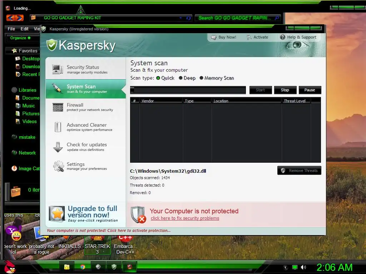Sort by the Threat Level column header
Viewport: 366px width, 274px height.
click(296, 101)
